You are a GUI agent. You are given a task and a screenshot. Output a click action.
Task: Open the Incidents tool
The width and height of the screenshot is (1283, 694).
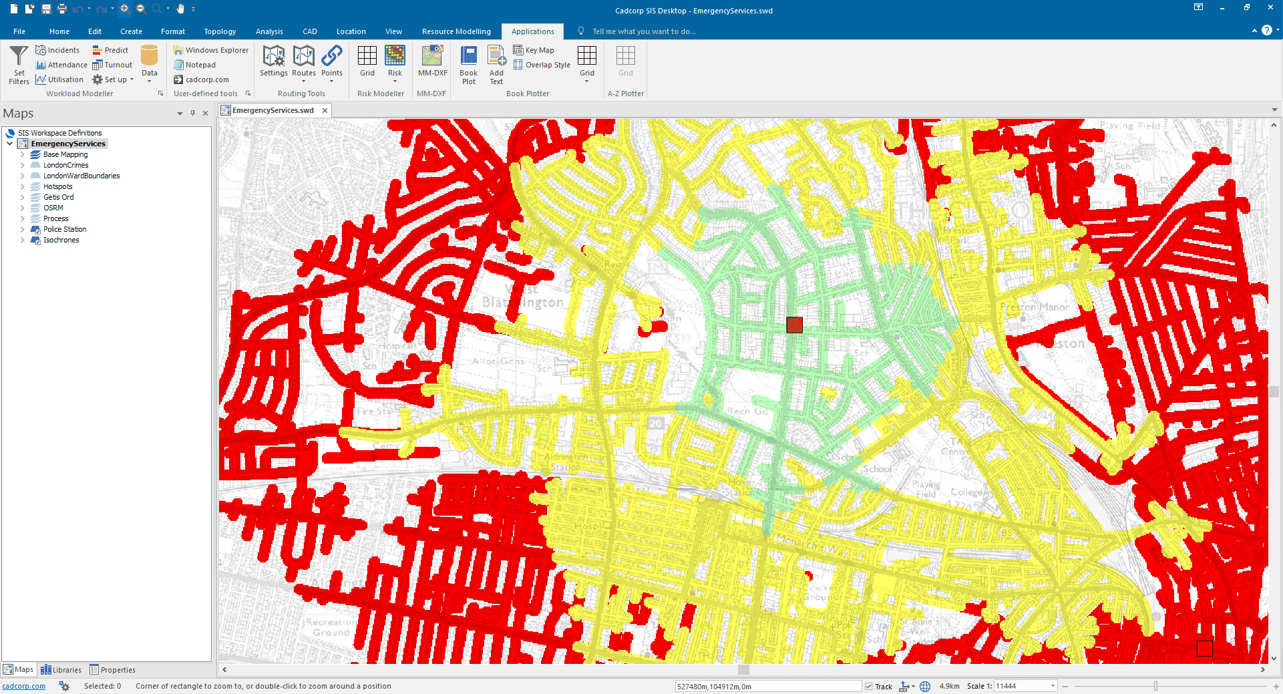point(57,50)
